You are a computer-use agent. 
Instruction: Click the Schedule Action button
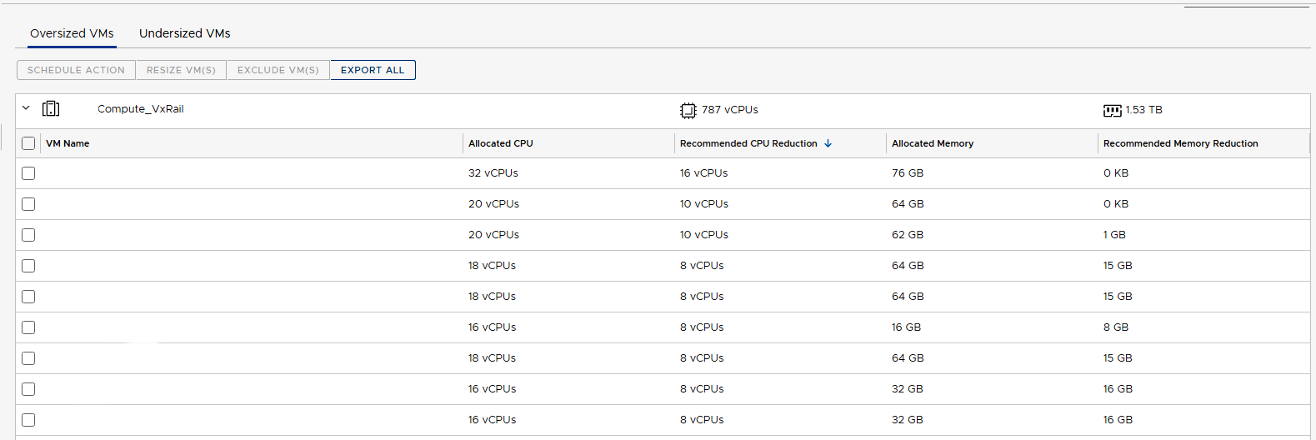pyautogui.click(x=76, y=70)
